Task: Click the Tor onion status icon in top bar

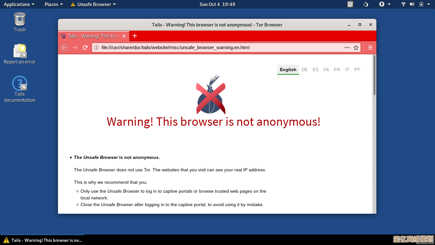Action: point(366,4)
